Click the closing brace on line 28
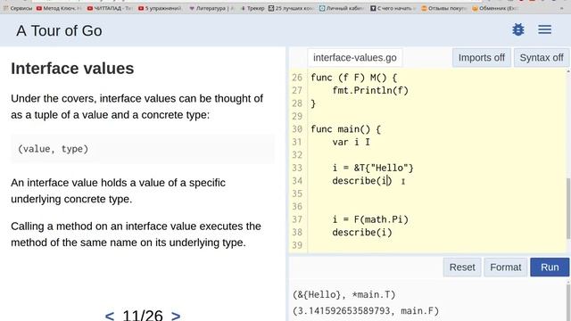571x321 pixels. (313, 103)
